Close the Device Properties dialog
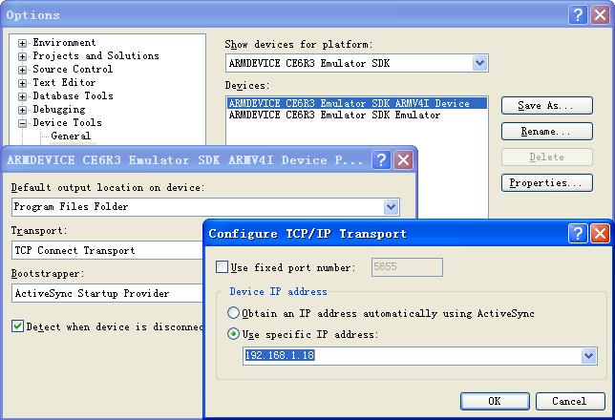The image size is (615, 420). (x=404, y=160)
